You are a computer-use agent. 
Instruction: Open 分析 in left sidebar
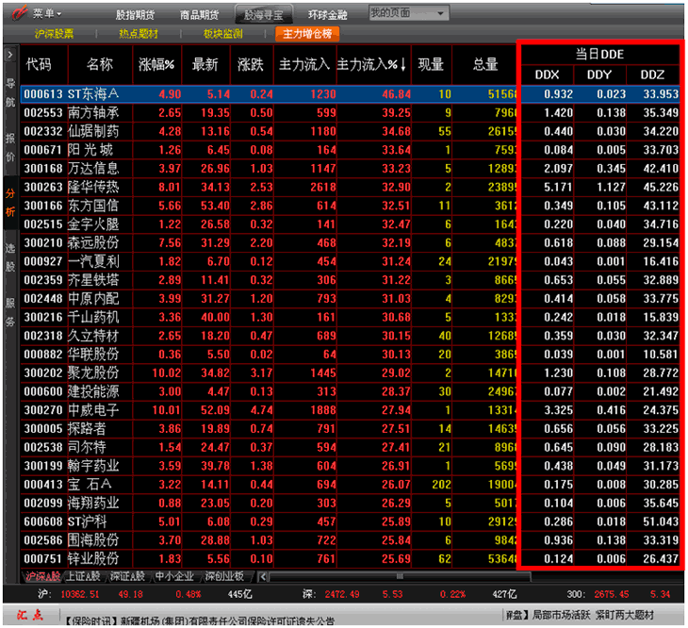click(10, 203)
